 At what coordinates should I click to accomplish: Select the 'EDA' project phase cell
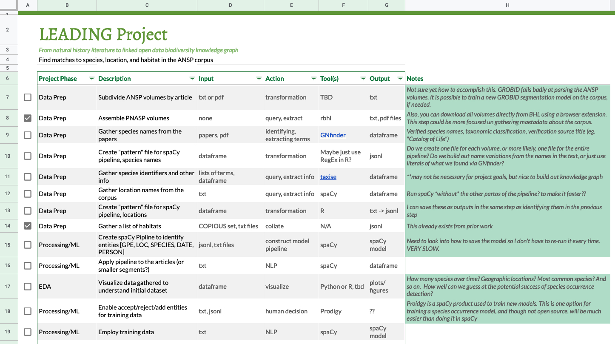[67, 287]
